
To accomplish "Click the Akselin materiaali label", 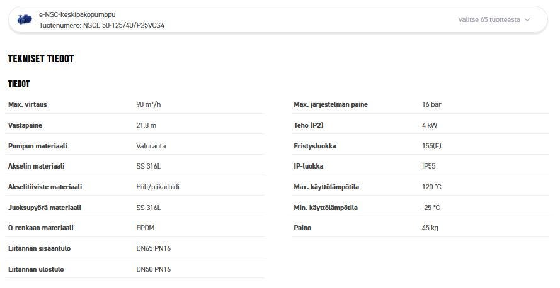I will 37,166.
